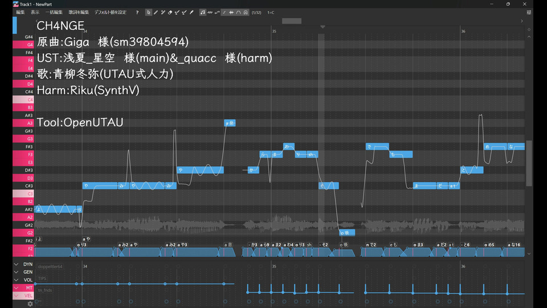Click the A3 piano key

(x=23, y=123)
